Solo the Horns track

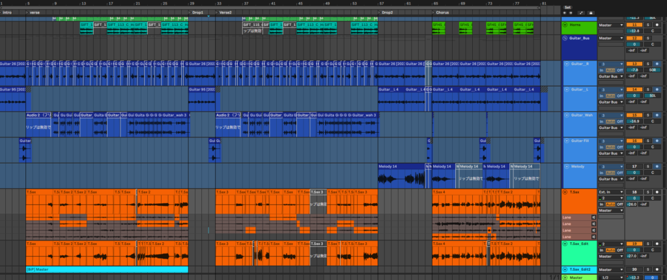[x=648, y=24]
